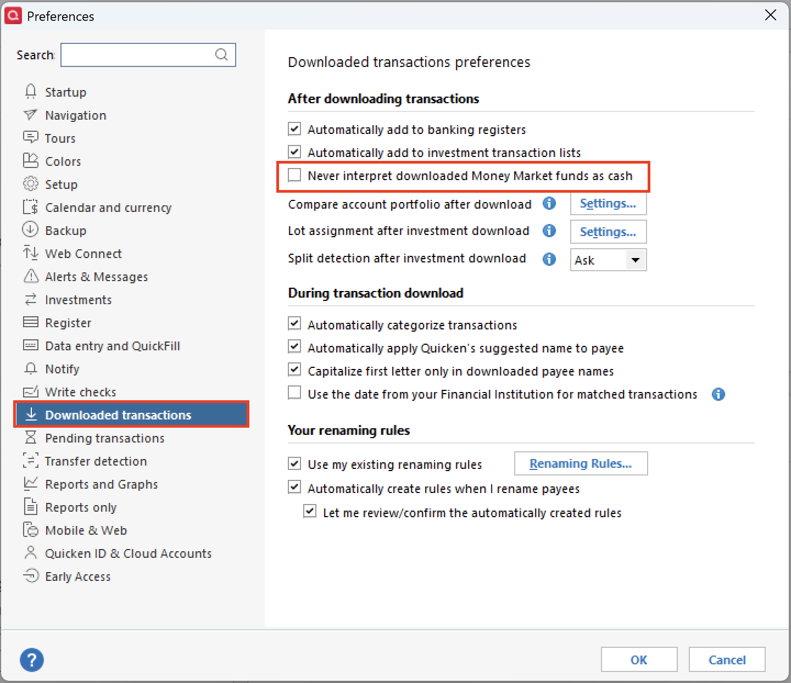The width and height of the screenshot is (791, 683).
Task: Confirm preferences with OK
Action: click(x=639, y=659)
